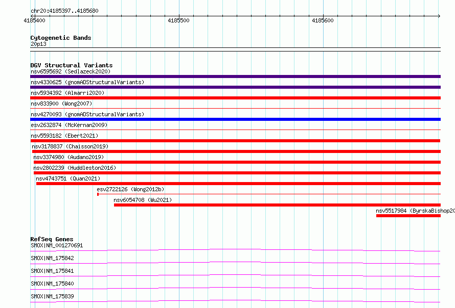Select the SMOX|NM_175841 transcript label
The width and height of the screenshot is (455, 308).
tap(52, 271)
